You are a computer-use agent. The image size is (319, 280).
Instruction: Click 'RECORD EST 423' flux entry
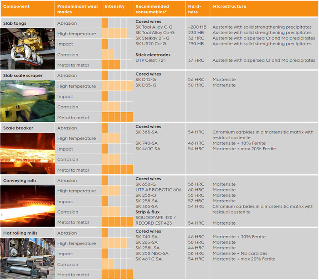click(154, 223)
